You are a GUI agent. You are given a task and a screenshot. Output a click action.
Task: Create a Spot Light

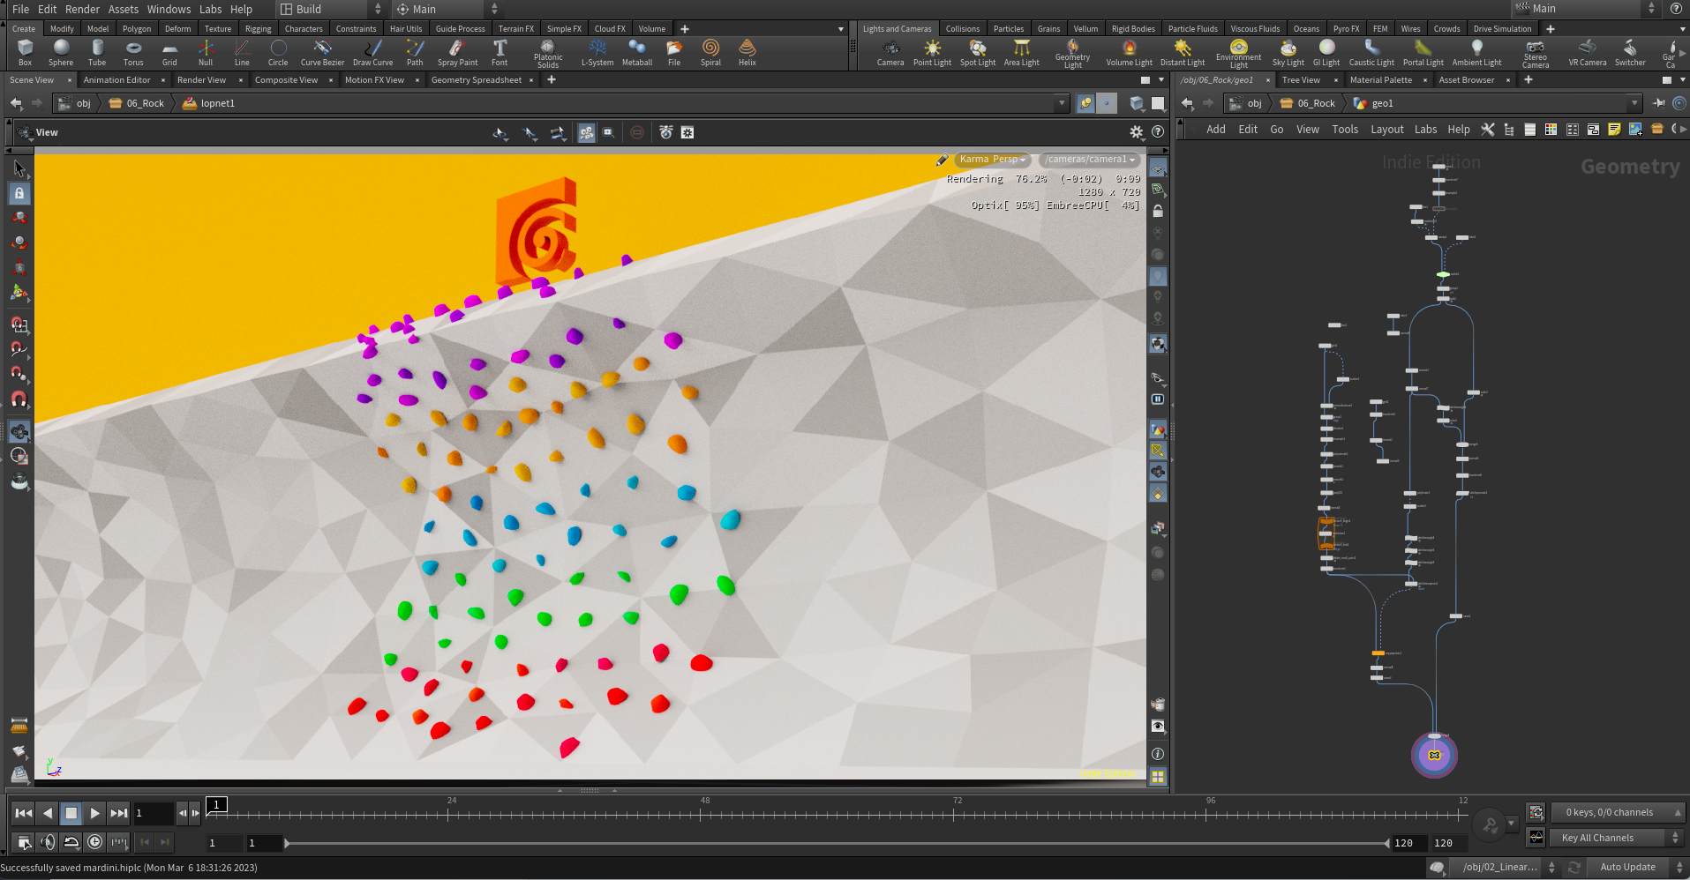pyautogui.click(x=978, y=53)
